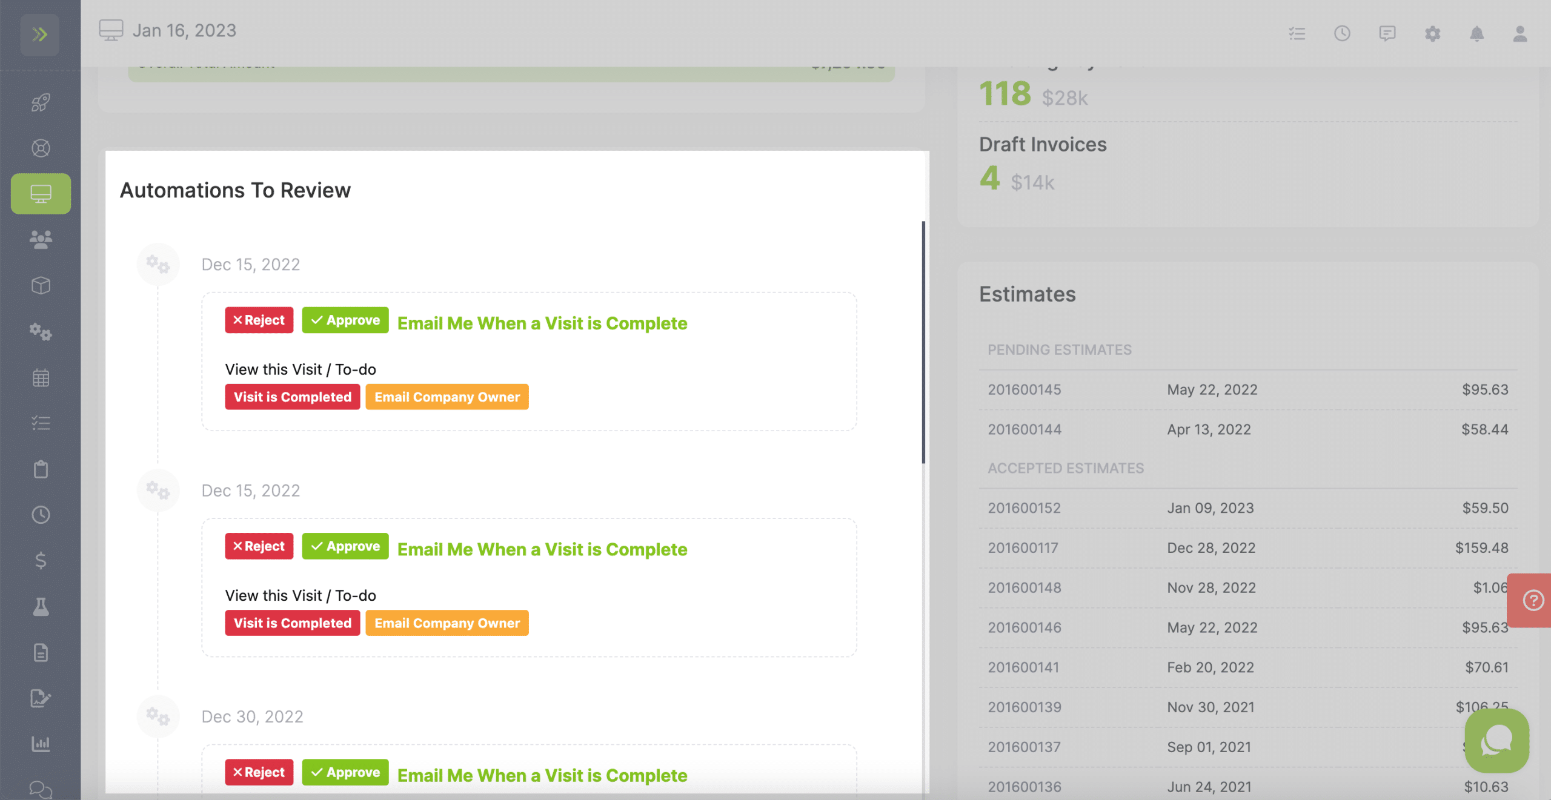Open the calendar grid icon in sidebar
The height and width of the screenshot is (800, 1551).
click(x=41, y=378)
